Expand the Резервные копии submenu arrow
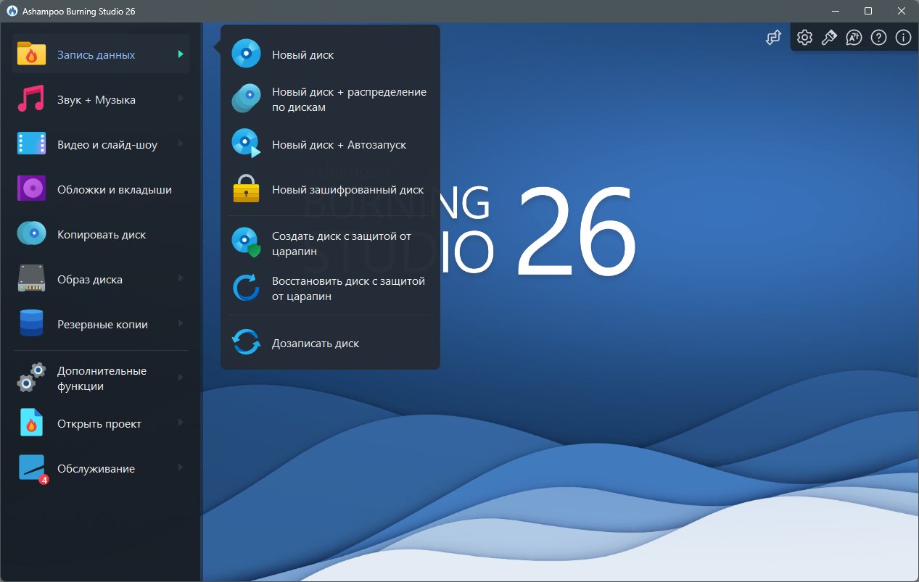 tap(181, 324)
